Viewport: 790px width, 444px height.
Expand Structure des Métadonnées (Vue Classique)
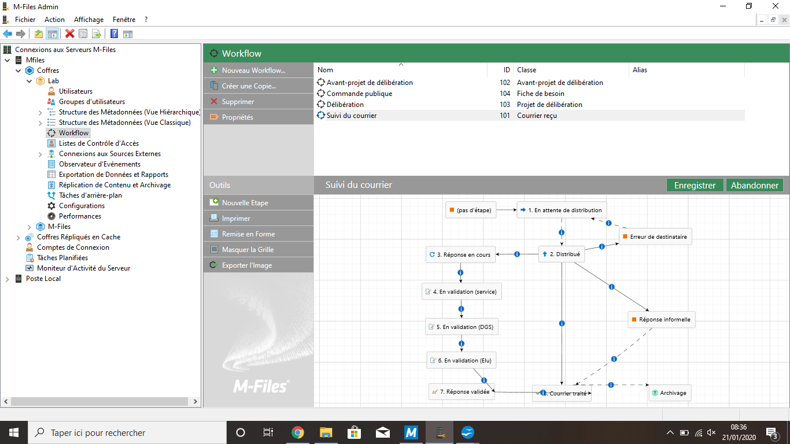point(40,123)
